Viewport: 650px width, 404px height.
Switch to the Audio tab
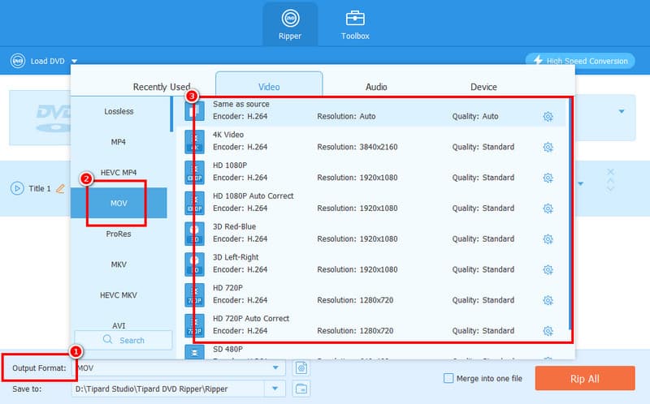coord(376,87)
